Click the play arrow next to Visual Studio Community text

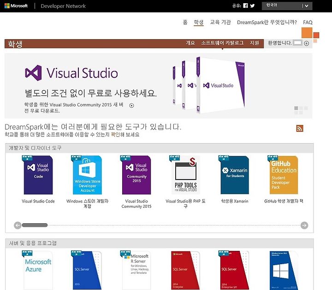pos(131,105)
